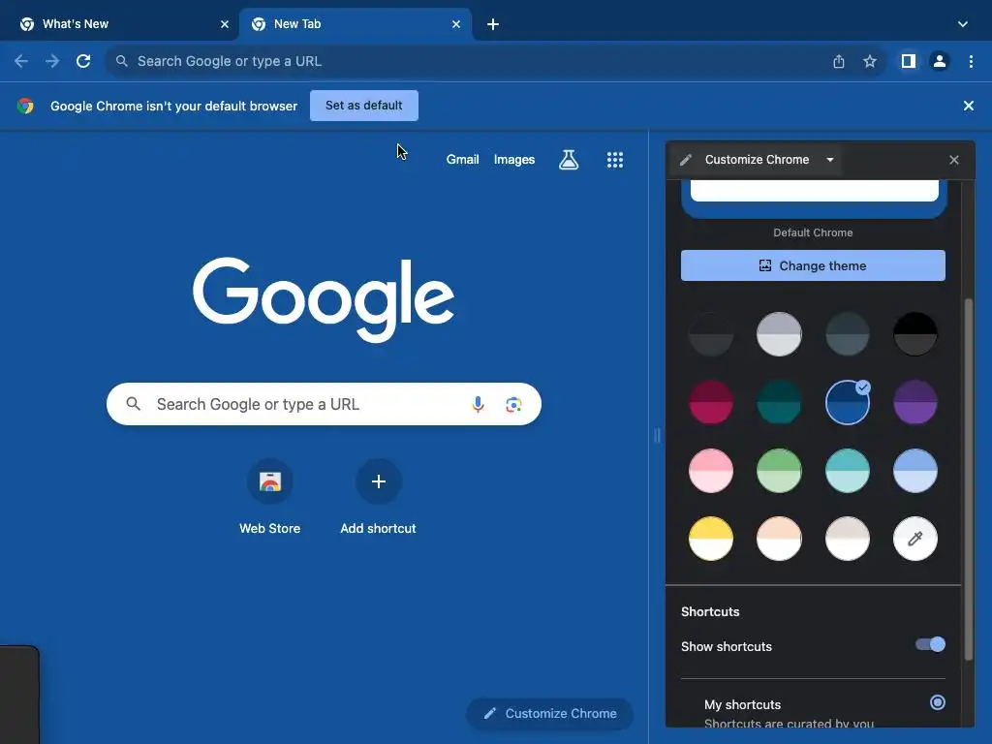
Task: Open Images link
Action: [x=514, y=160]
